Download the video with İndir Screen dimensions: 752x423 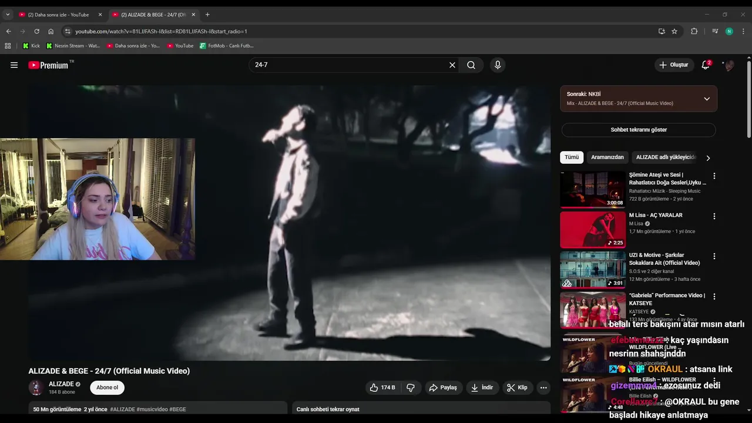coord(482,388)
